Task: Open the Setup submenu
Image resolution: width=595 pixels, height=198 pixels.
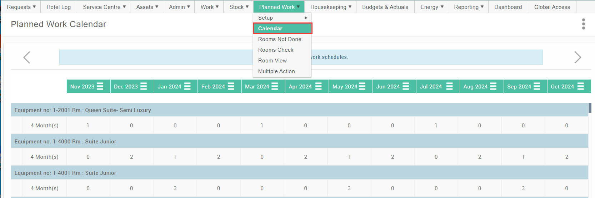Action: click(282, 17)
